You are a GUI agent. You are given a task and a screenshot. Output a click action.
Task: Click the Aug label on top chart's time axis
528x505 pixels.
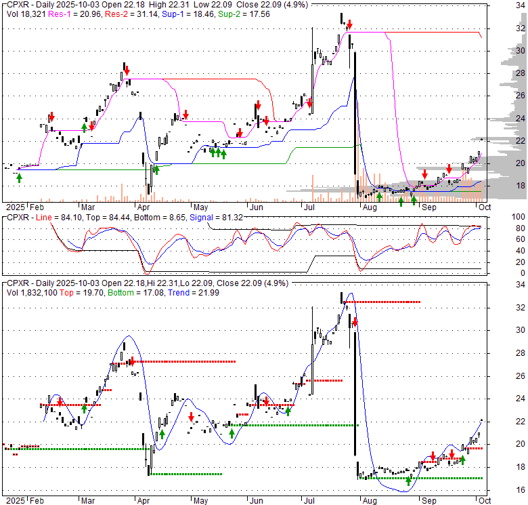point(369,206)
